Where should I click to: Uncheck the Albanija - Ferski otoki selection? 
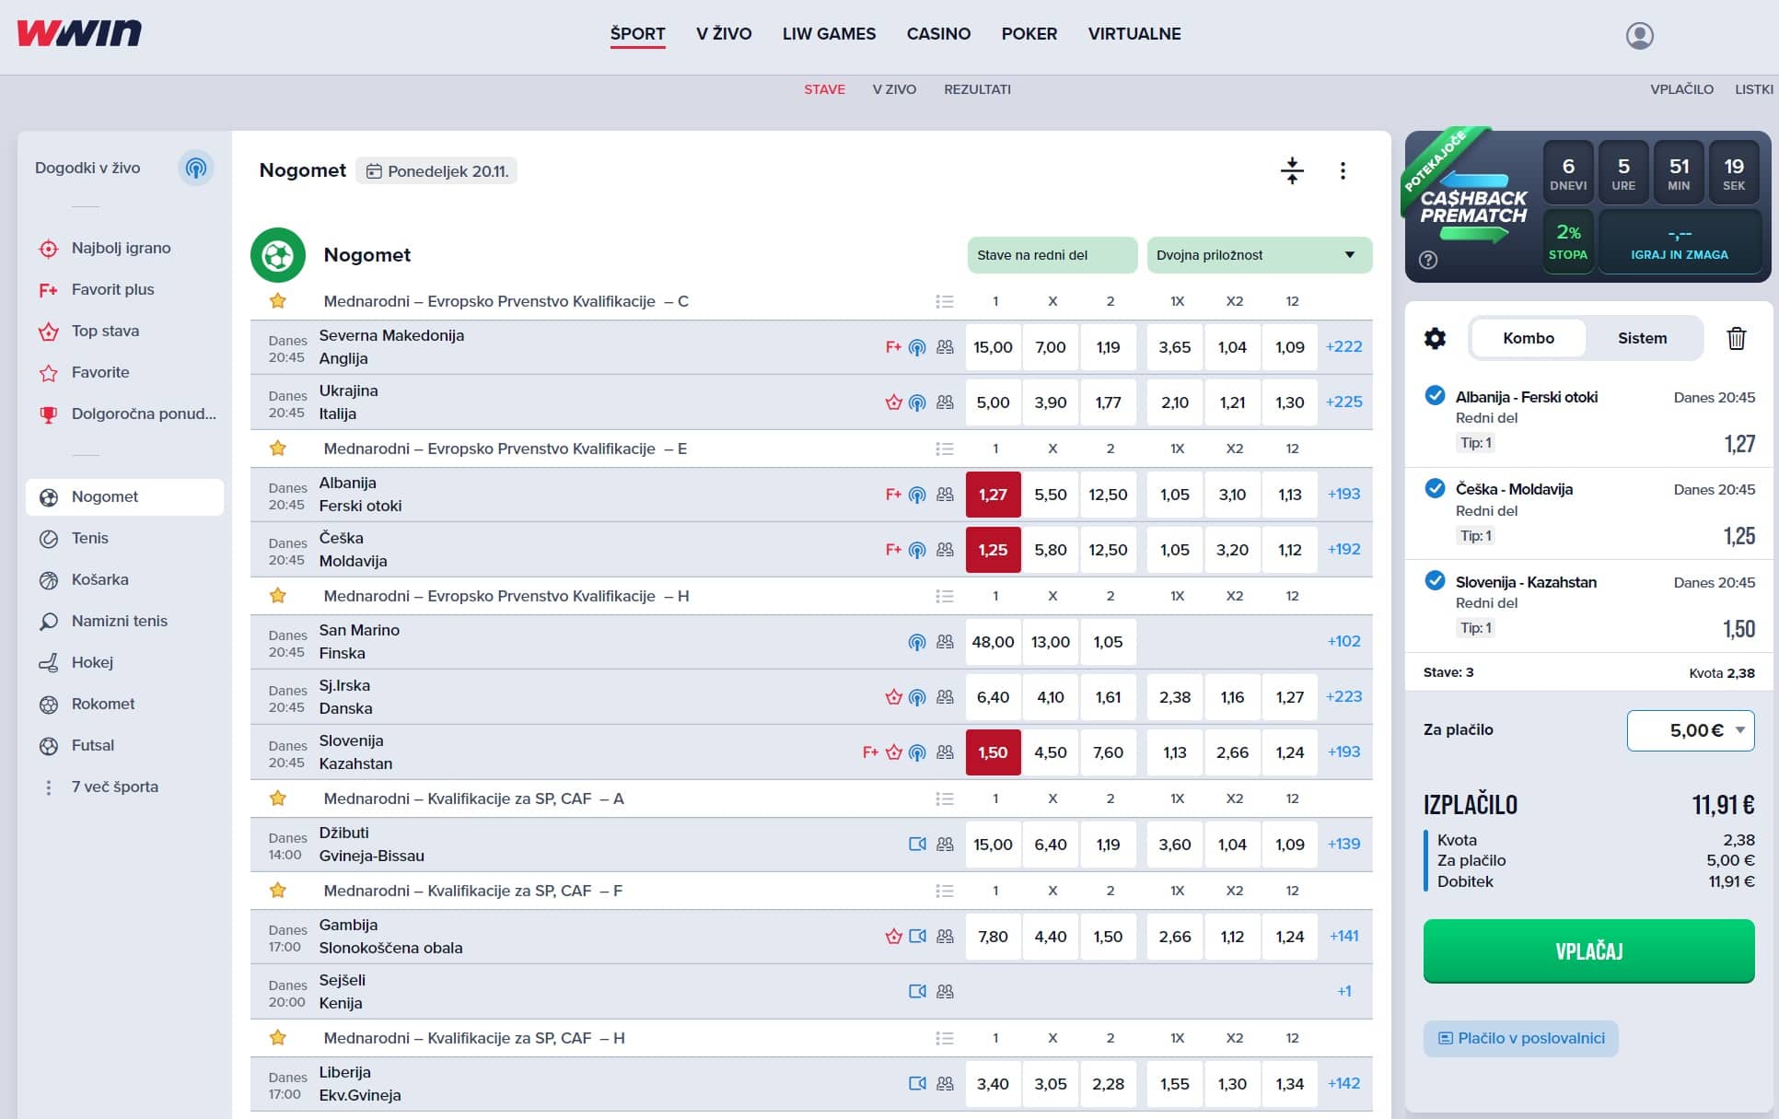point(1435,396)
